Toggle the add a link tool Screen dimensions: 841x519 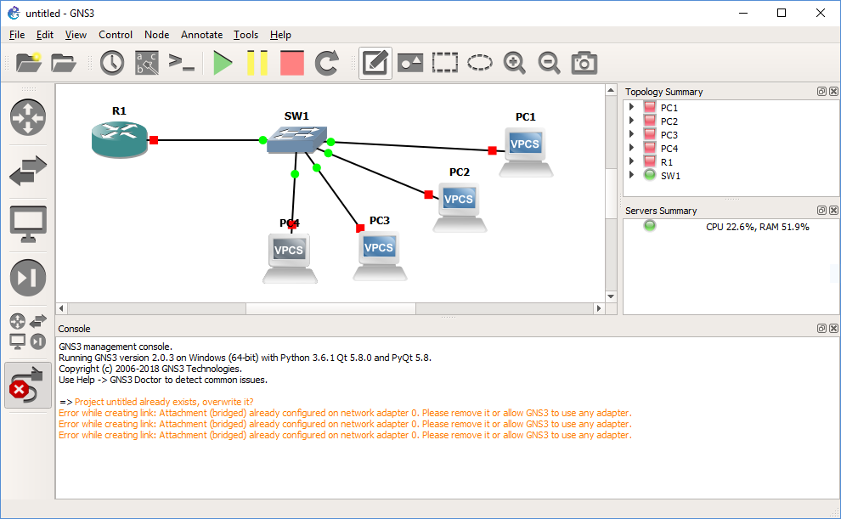(x=28, y=385)
